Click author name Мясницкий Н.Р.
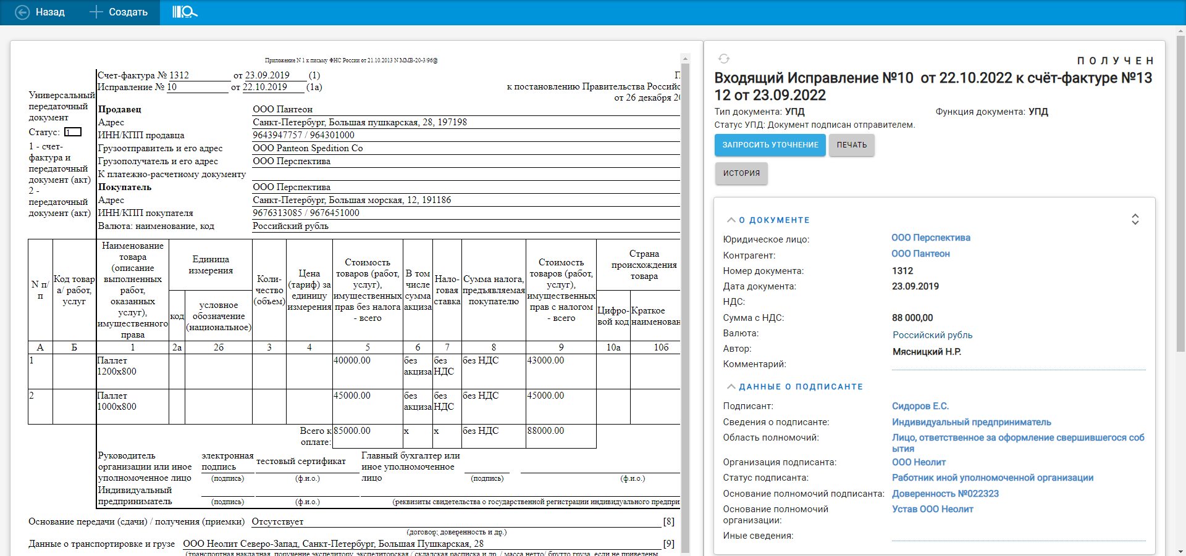Viewport: 1186px width, 556px height. point(927,352)
